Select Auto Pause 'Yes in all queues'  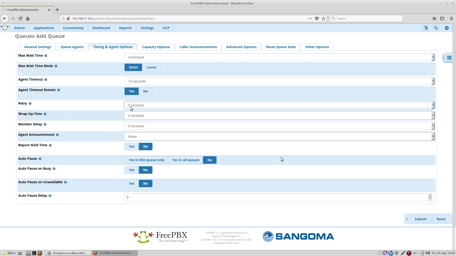click(186, 160)
